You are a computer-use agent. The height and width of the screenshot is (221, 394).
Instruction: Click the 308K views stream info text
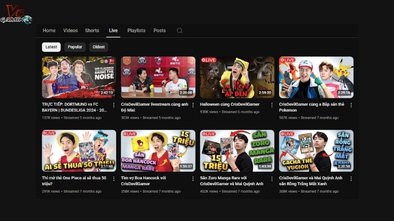[x=309, y=191]
